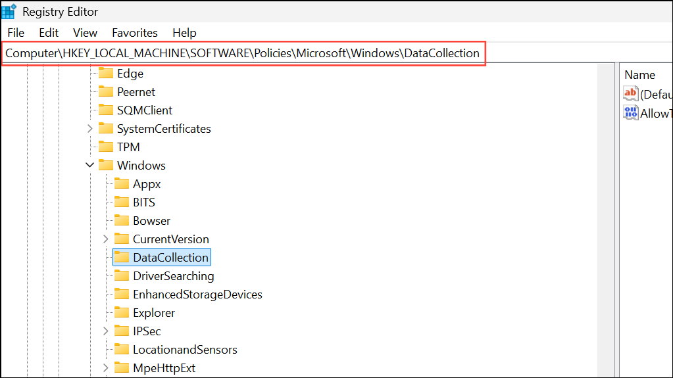Select the SystemCertificates folder icon
Image resolution: width=673 pixels, height=378 pixels.
click(105, 129)
